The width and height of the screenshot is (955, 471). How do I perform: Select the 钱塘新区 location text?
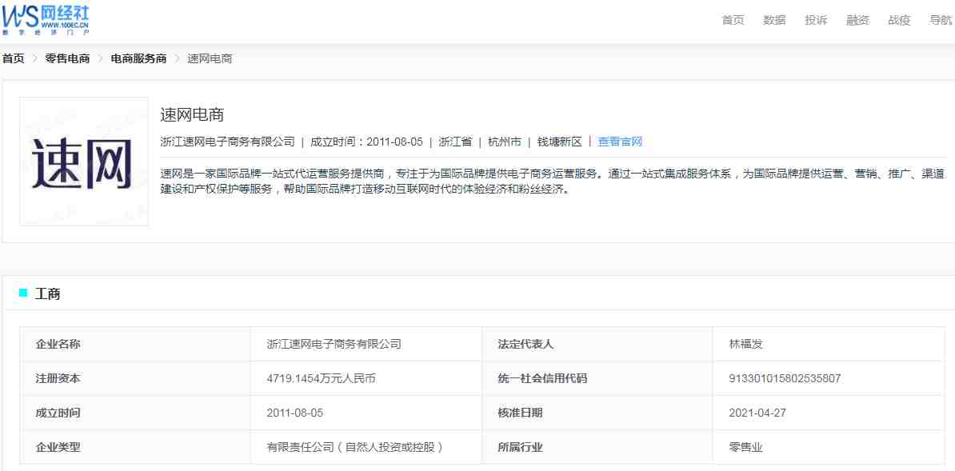560,142
